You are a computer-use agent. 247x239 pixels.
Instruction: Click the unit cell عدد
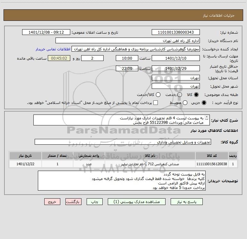[89, 164]
